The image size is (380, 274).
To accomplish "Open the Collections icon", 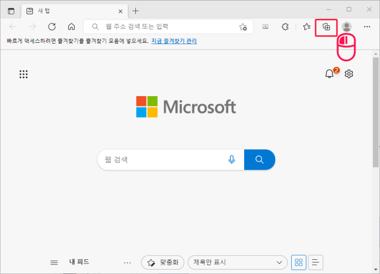I will coord(326,27).
